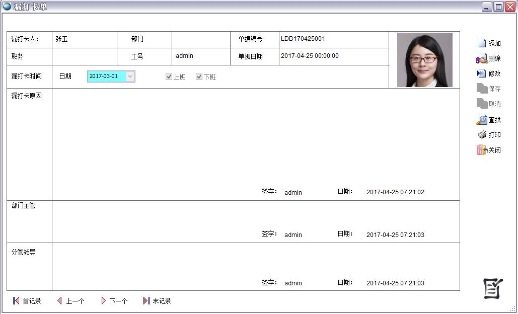518x314 pixels.
Task: Click the employee photo thumbnail
Action: [424, 60]
